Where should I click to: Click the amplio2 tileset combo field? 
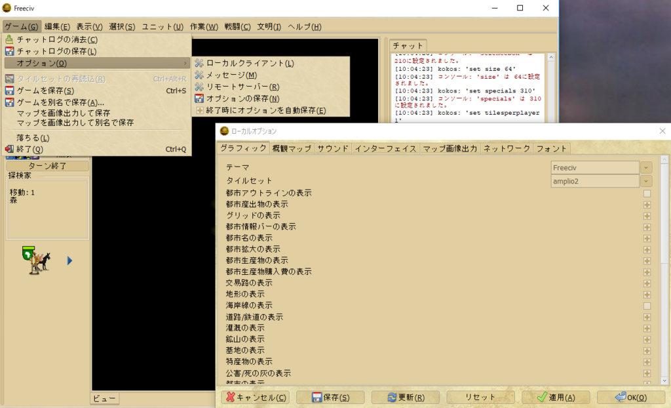[595, 181]
